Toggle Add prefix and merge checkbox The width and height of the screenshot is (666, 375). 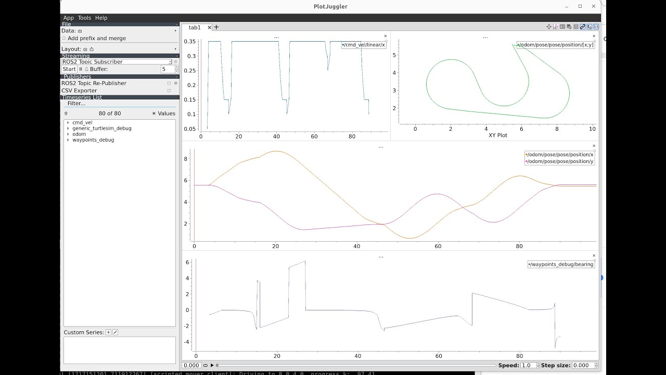pos(64,38)
